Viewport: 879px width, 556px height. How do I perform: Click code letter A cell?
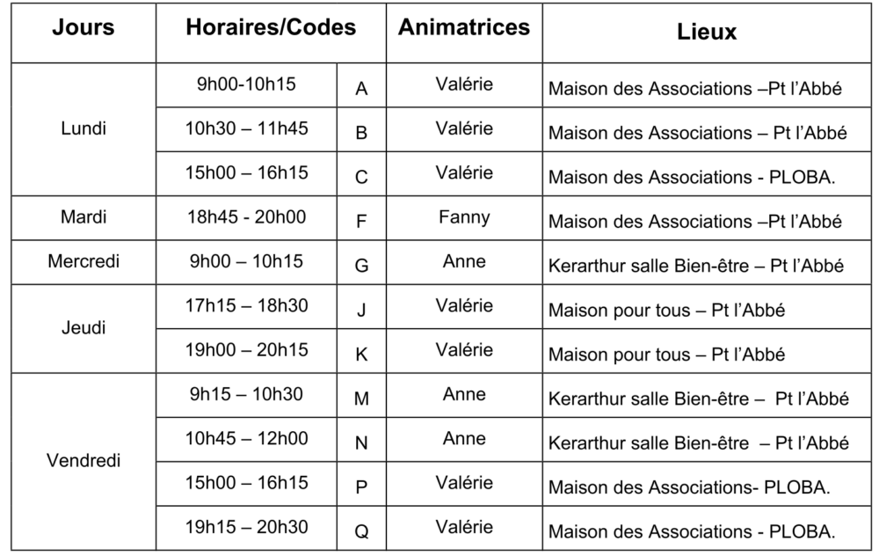[361, 84]
